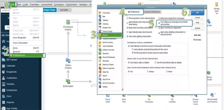Select Automatically recall last transaction radio
Screen dimensions: 224x110
click(x=133, y=49)
